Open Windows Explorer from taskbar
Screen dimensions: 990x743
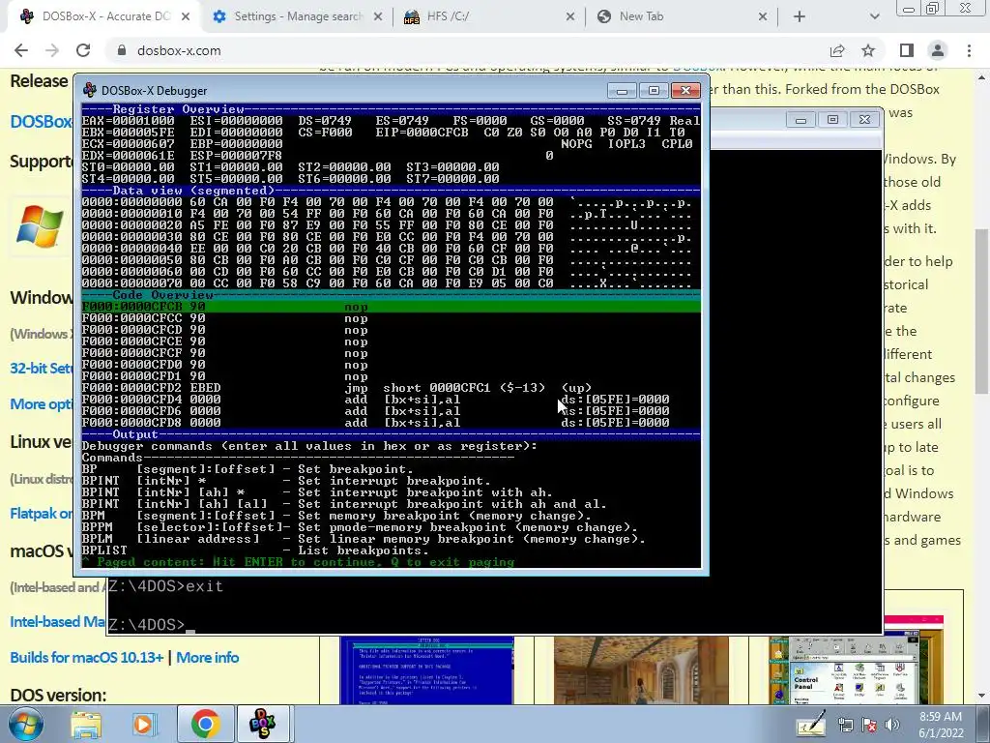tap(86, 725)
